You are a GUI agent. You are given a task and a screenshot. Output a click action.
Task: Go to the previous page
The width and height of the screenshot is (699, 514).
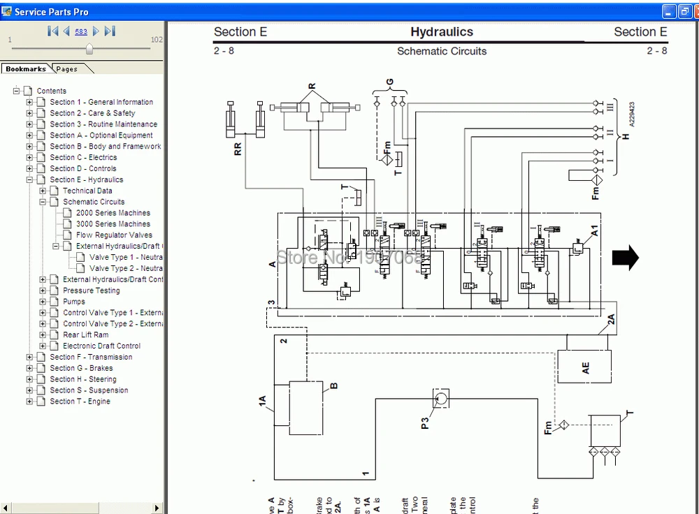(x=66, y=31)
